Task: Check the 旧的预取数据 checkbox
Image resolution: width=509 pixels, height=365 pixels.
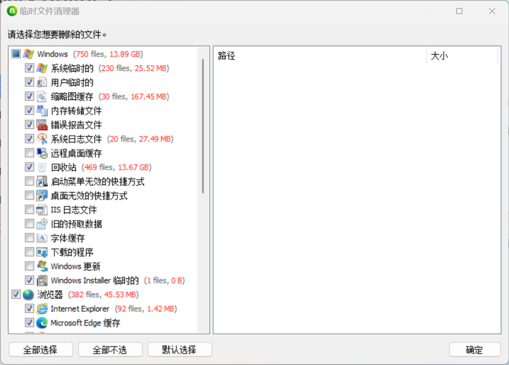Action: pos(29,224)
